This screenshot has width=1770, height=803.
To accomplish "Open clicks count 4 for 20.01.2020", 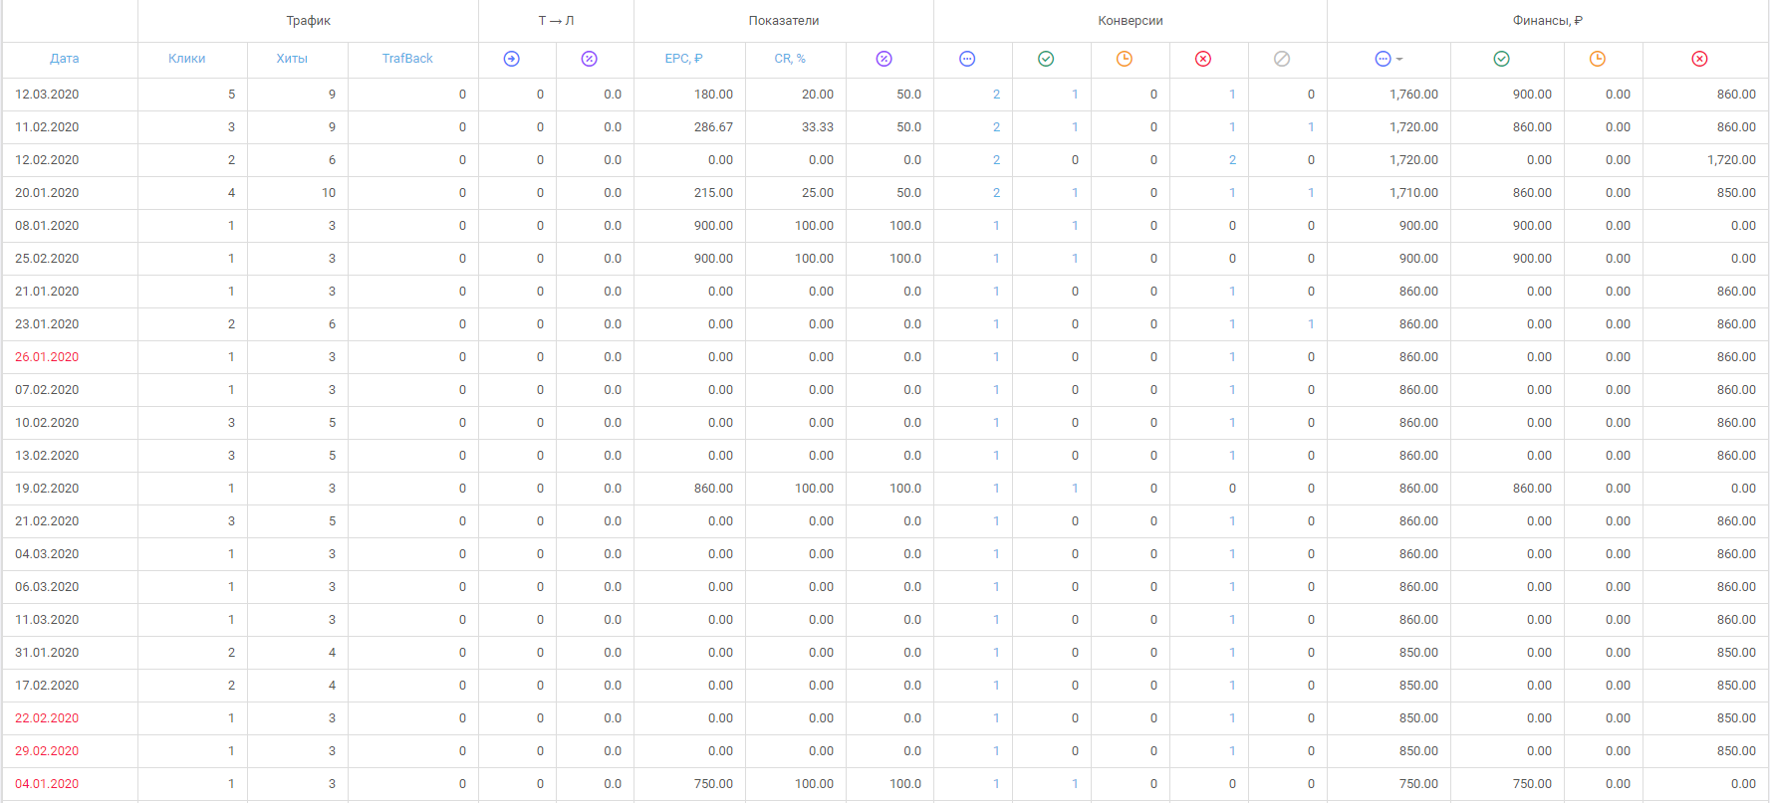I will [231, 193].
